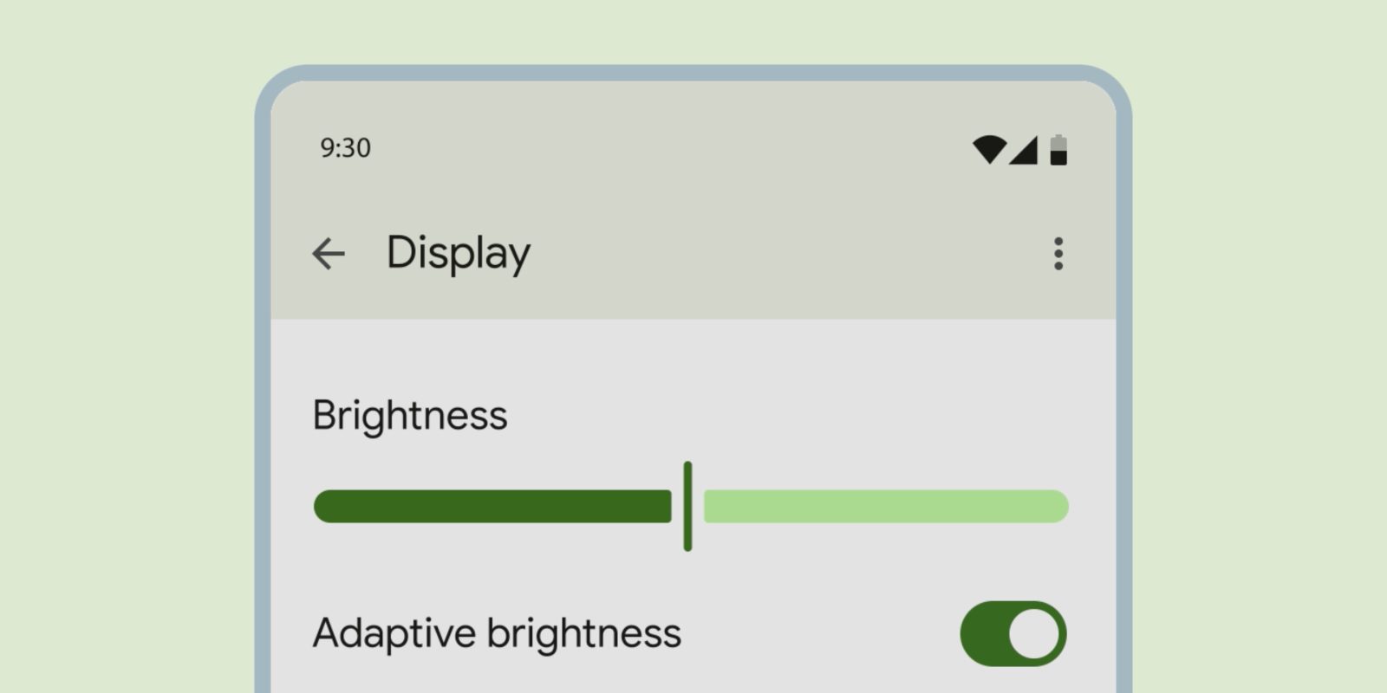Click the brightness slider handle

pyautogui.click(x=687, y=507)
